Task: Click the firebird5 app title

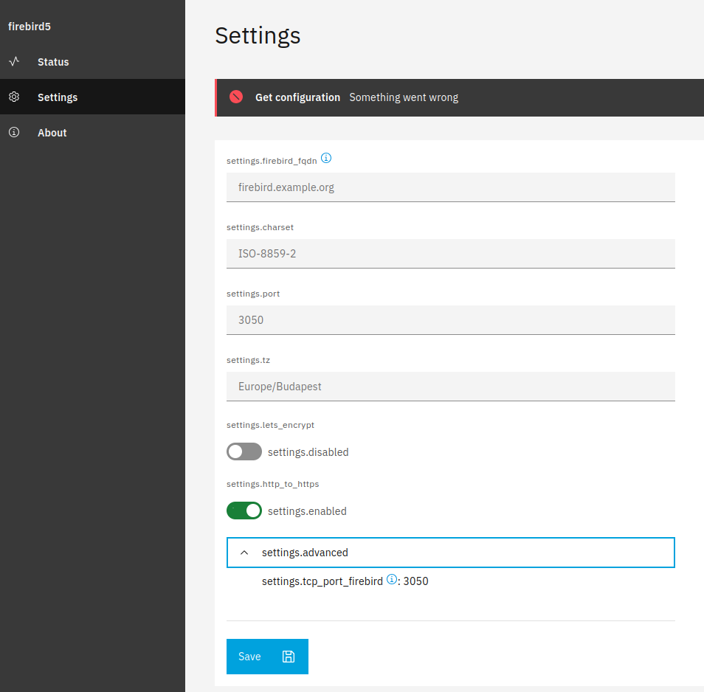Action: click(29, 27)
